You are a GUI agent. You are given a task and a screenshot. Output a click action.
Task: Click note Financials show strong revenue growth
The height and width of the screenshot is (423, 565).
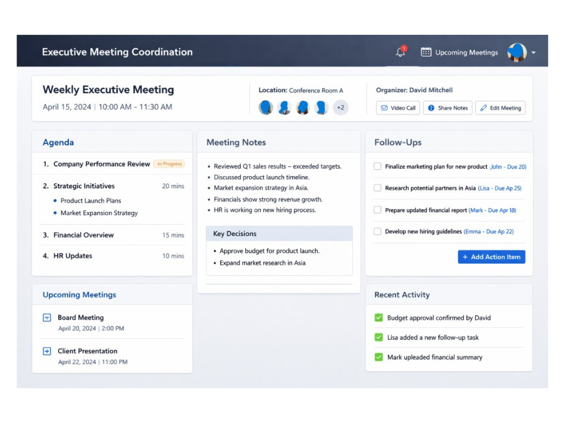(x=268, y=199)
